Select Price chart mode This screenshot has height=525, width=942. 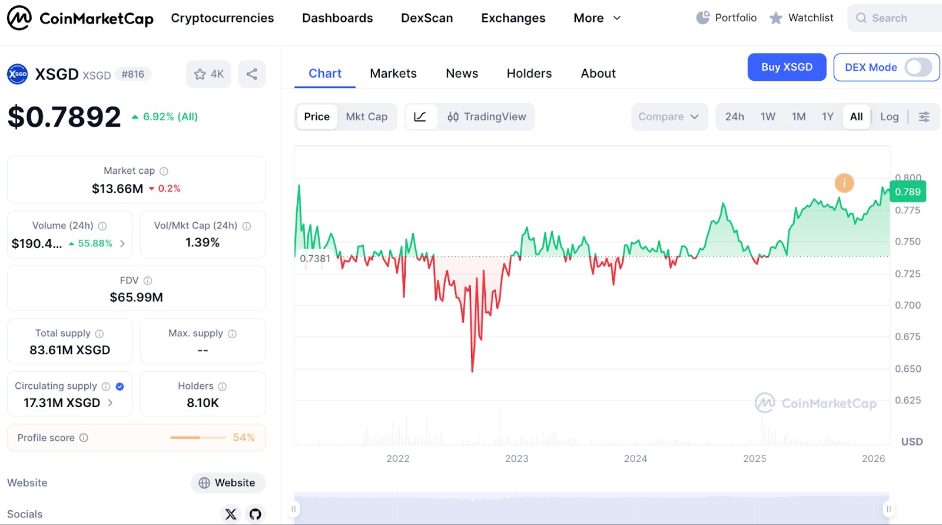[x=317, y=117]
